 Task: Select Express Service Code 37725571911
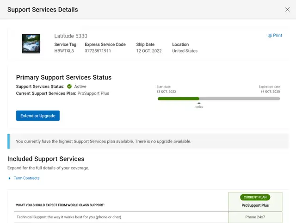click(x=98, y=51)
